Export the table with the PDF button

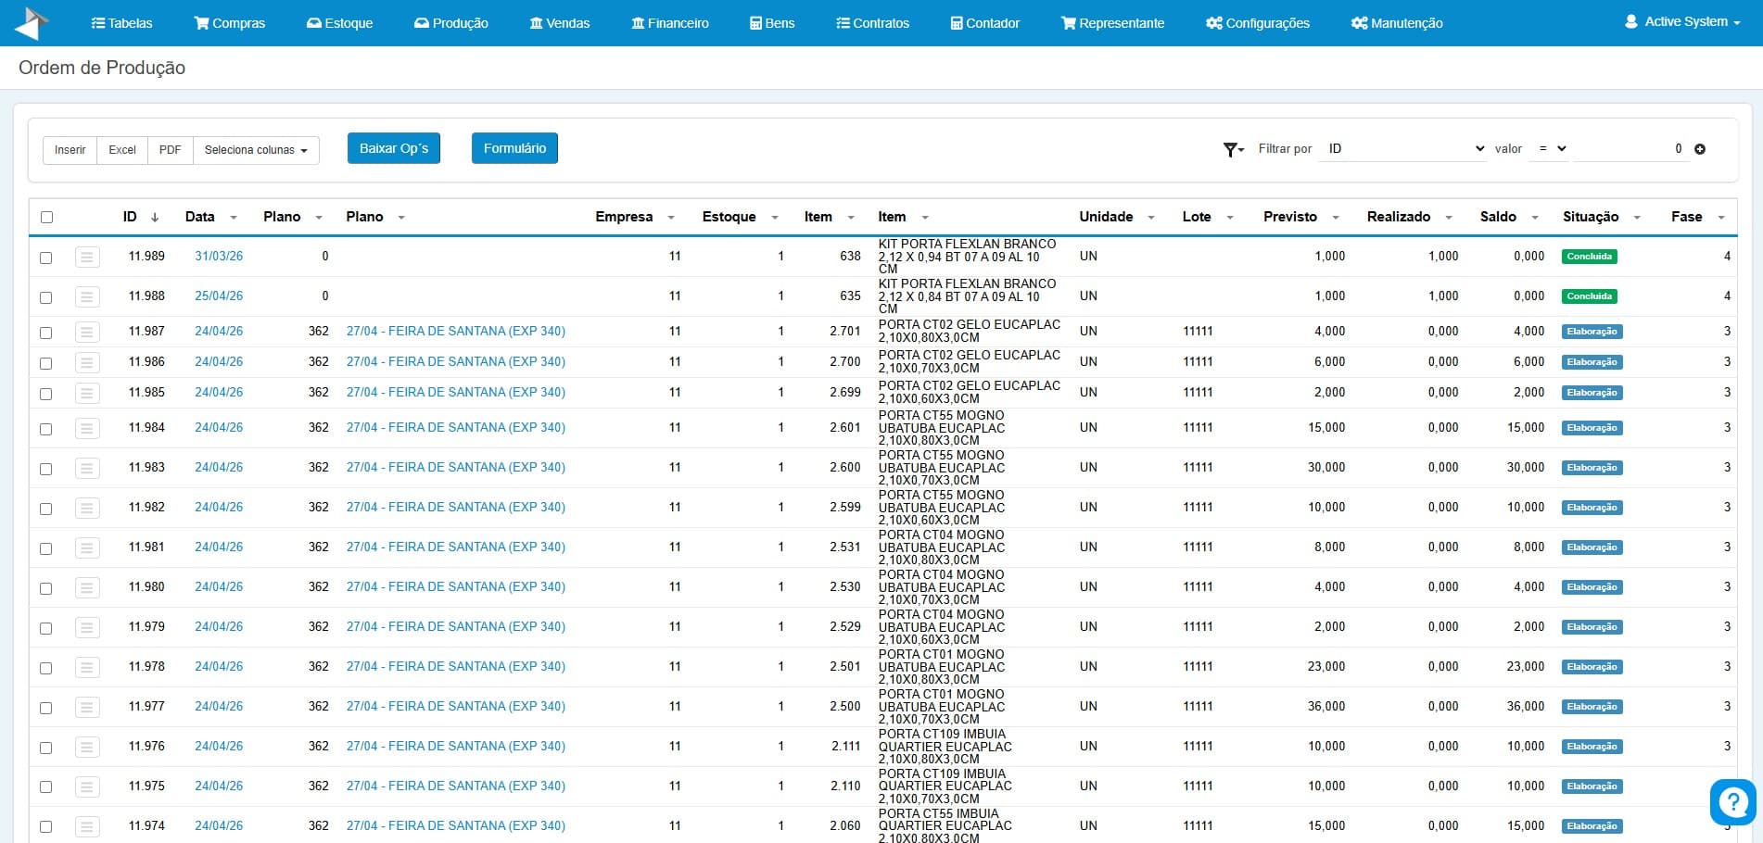171,150
